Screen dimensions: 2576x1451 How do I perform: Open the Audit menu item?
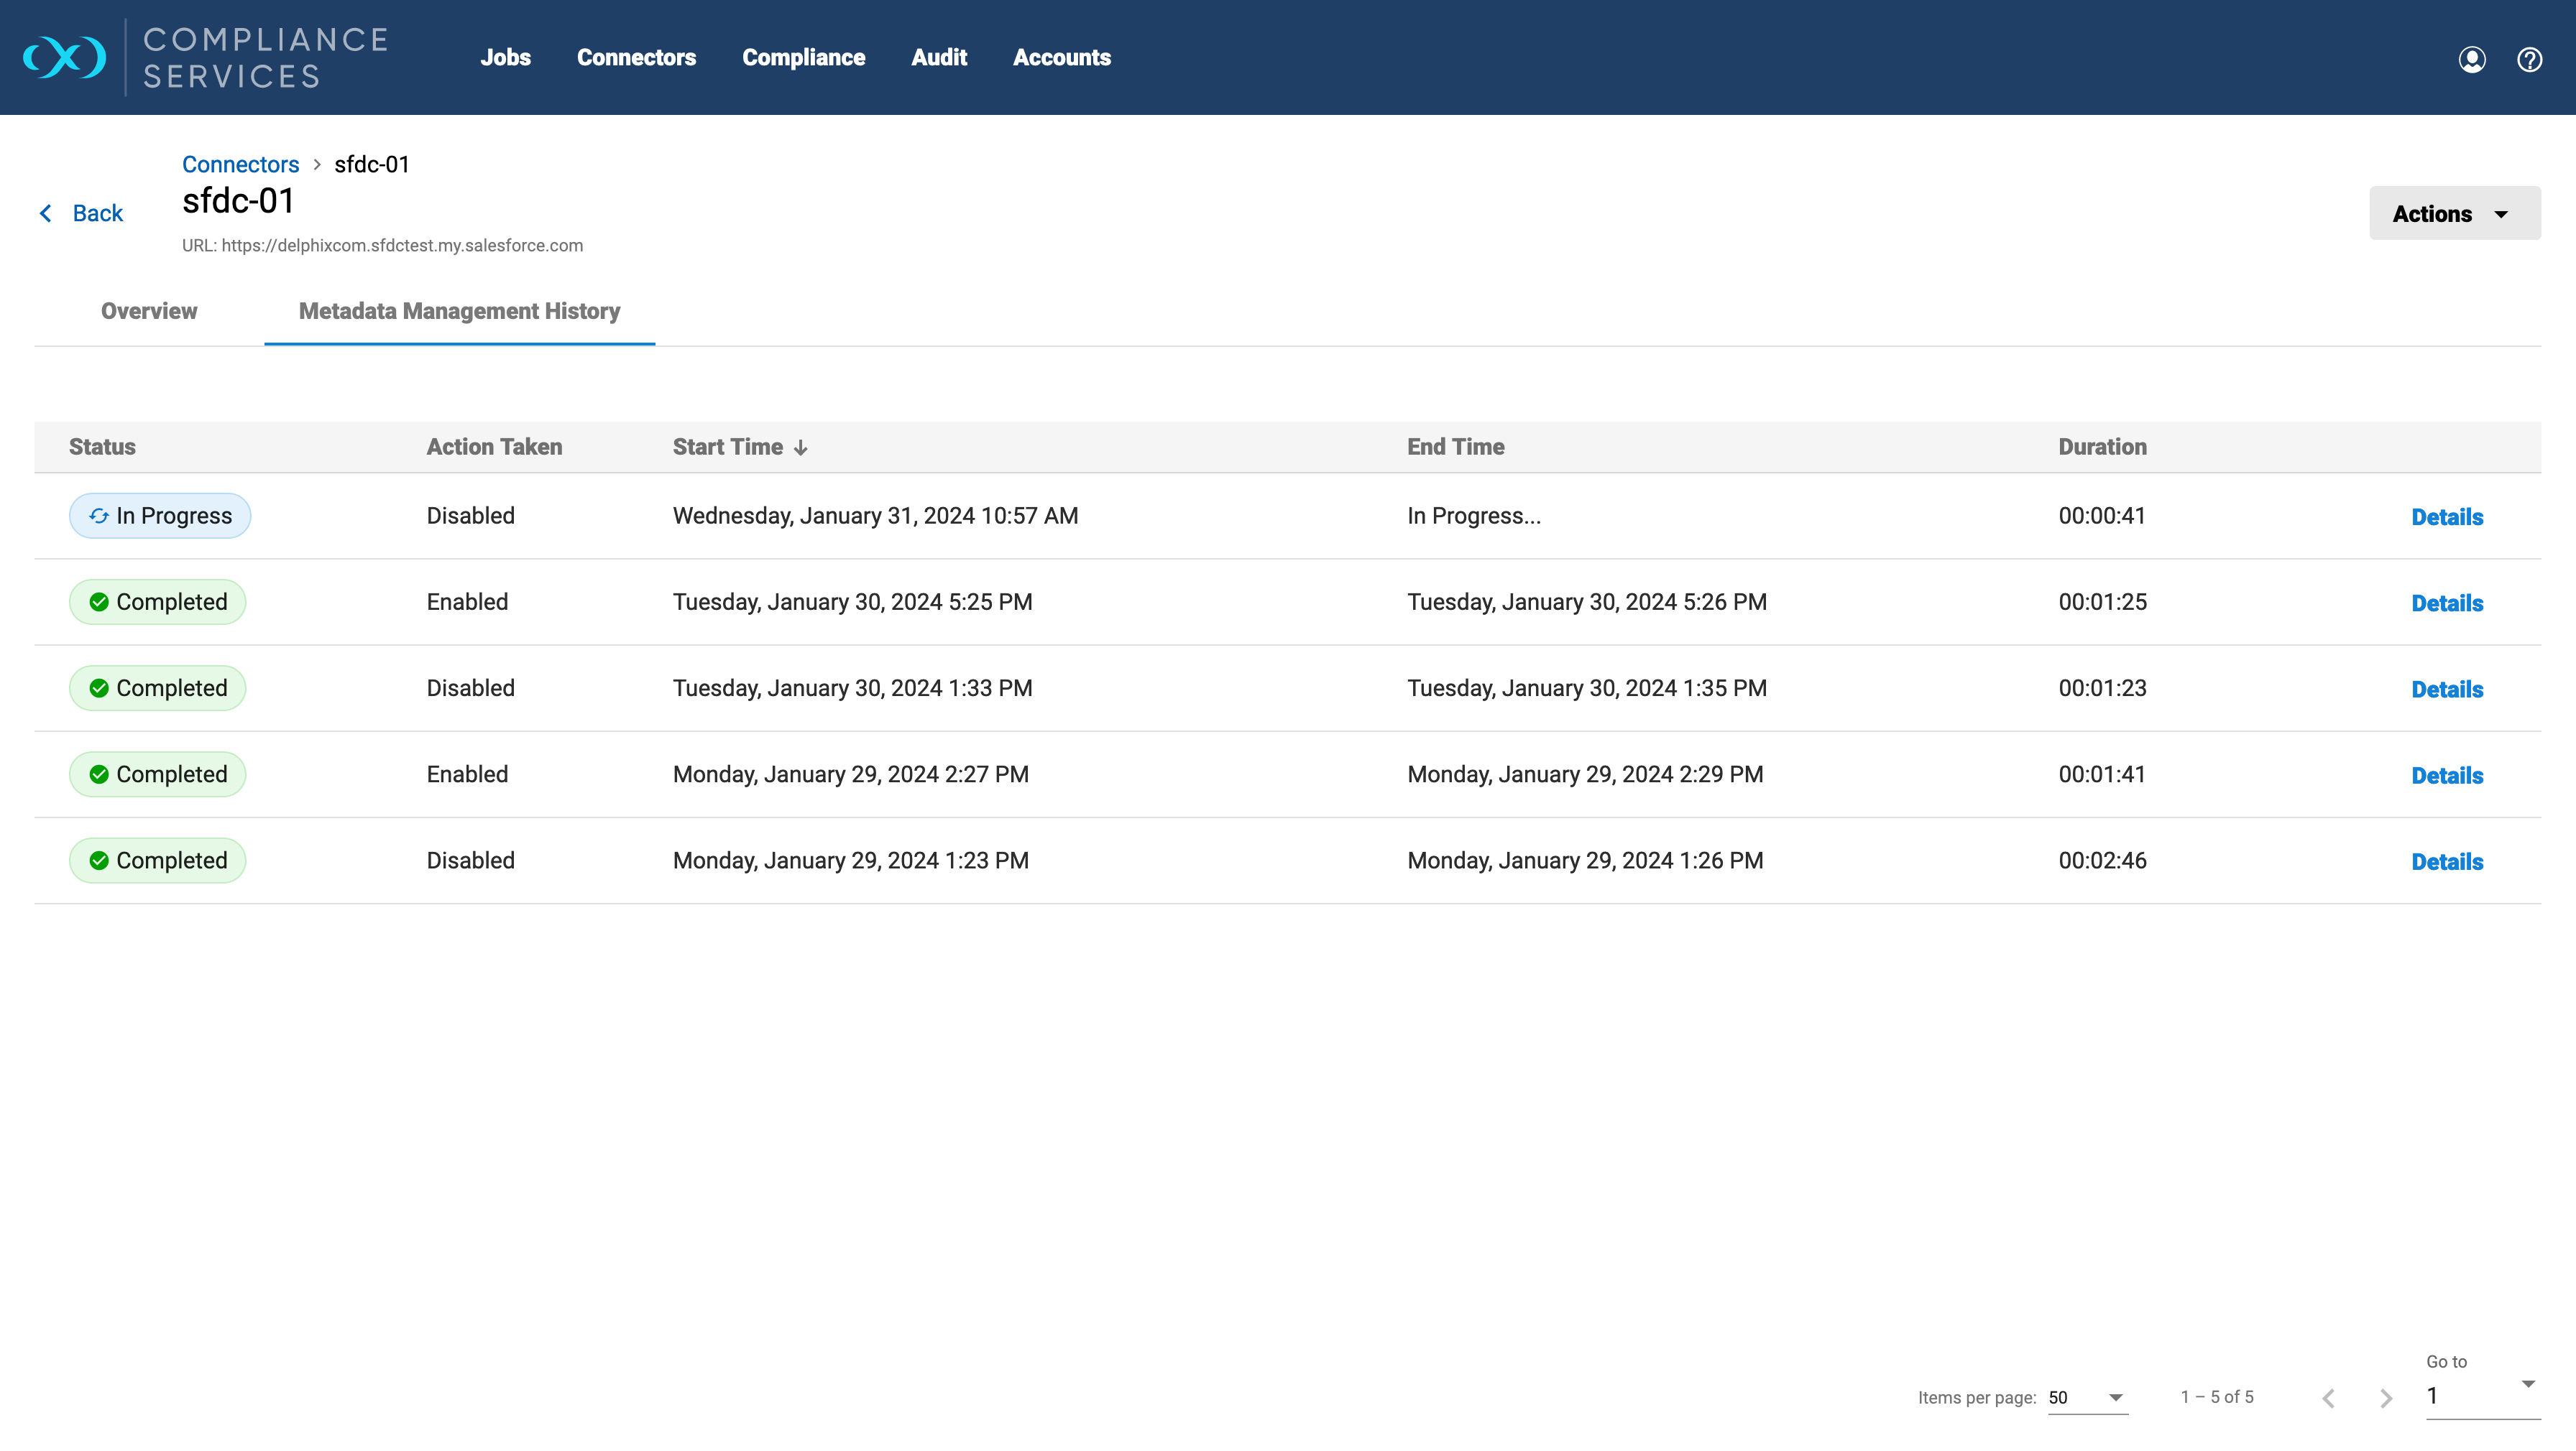click(x=938, y=57)
